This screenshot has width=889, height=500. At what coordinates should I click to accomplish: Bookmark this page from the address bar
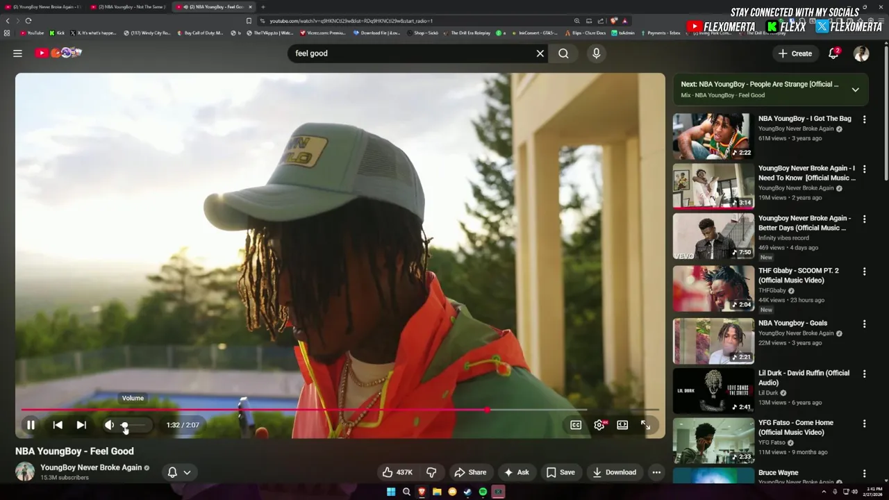[249, 21]
